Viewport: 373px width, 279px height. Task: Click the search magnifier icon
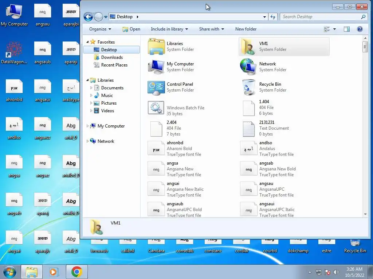pyautogui.click(x=363, y=17)
